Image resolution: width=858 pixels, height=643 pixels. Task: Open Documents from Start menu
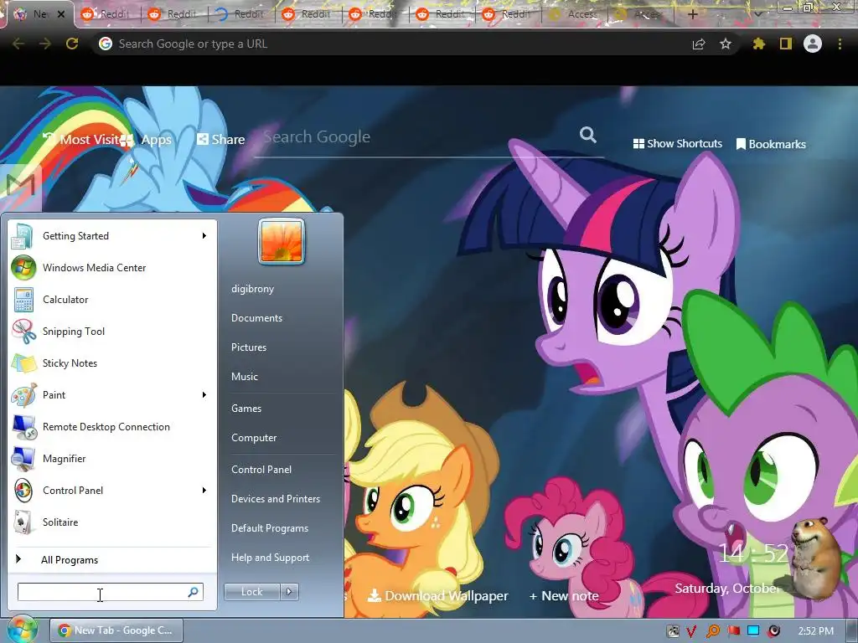(x=256, y=318)
